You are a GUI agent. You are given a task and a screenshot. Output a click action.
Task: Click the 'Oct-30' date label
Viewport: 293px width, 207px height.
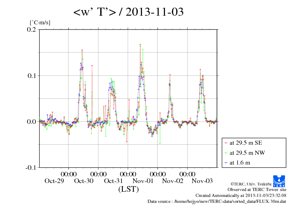(84, 181)
